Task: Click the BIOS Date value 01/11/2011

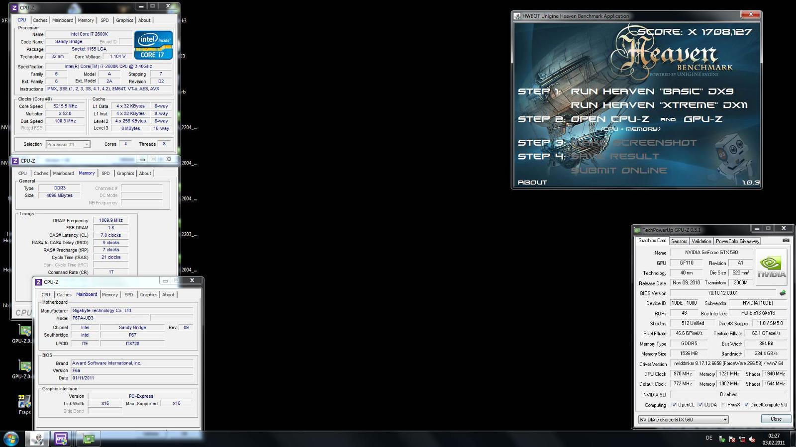Action: 132,378
